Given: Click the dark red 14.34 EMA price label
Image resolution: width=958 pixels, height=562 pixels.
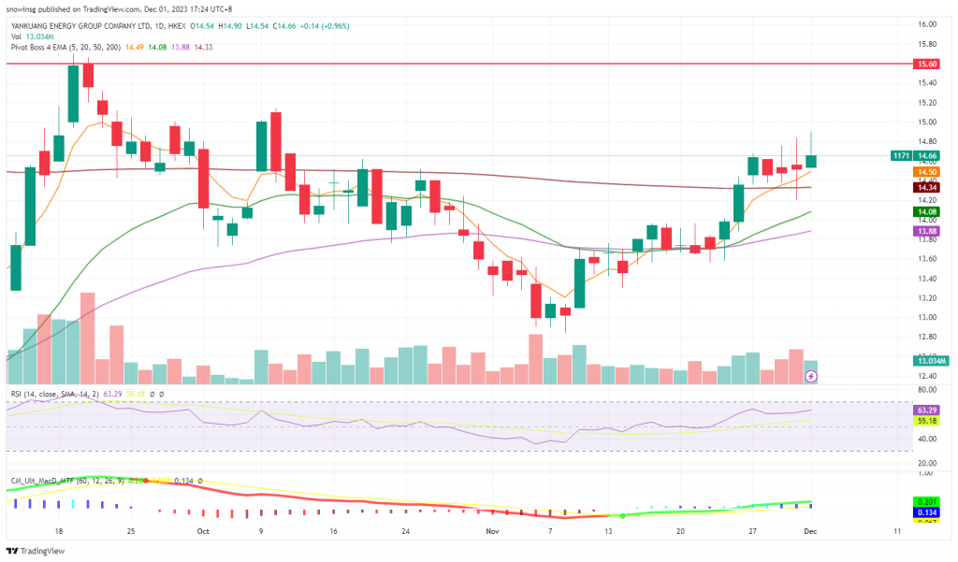Looking at the screenshot, I should (927, 188).
